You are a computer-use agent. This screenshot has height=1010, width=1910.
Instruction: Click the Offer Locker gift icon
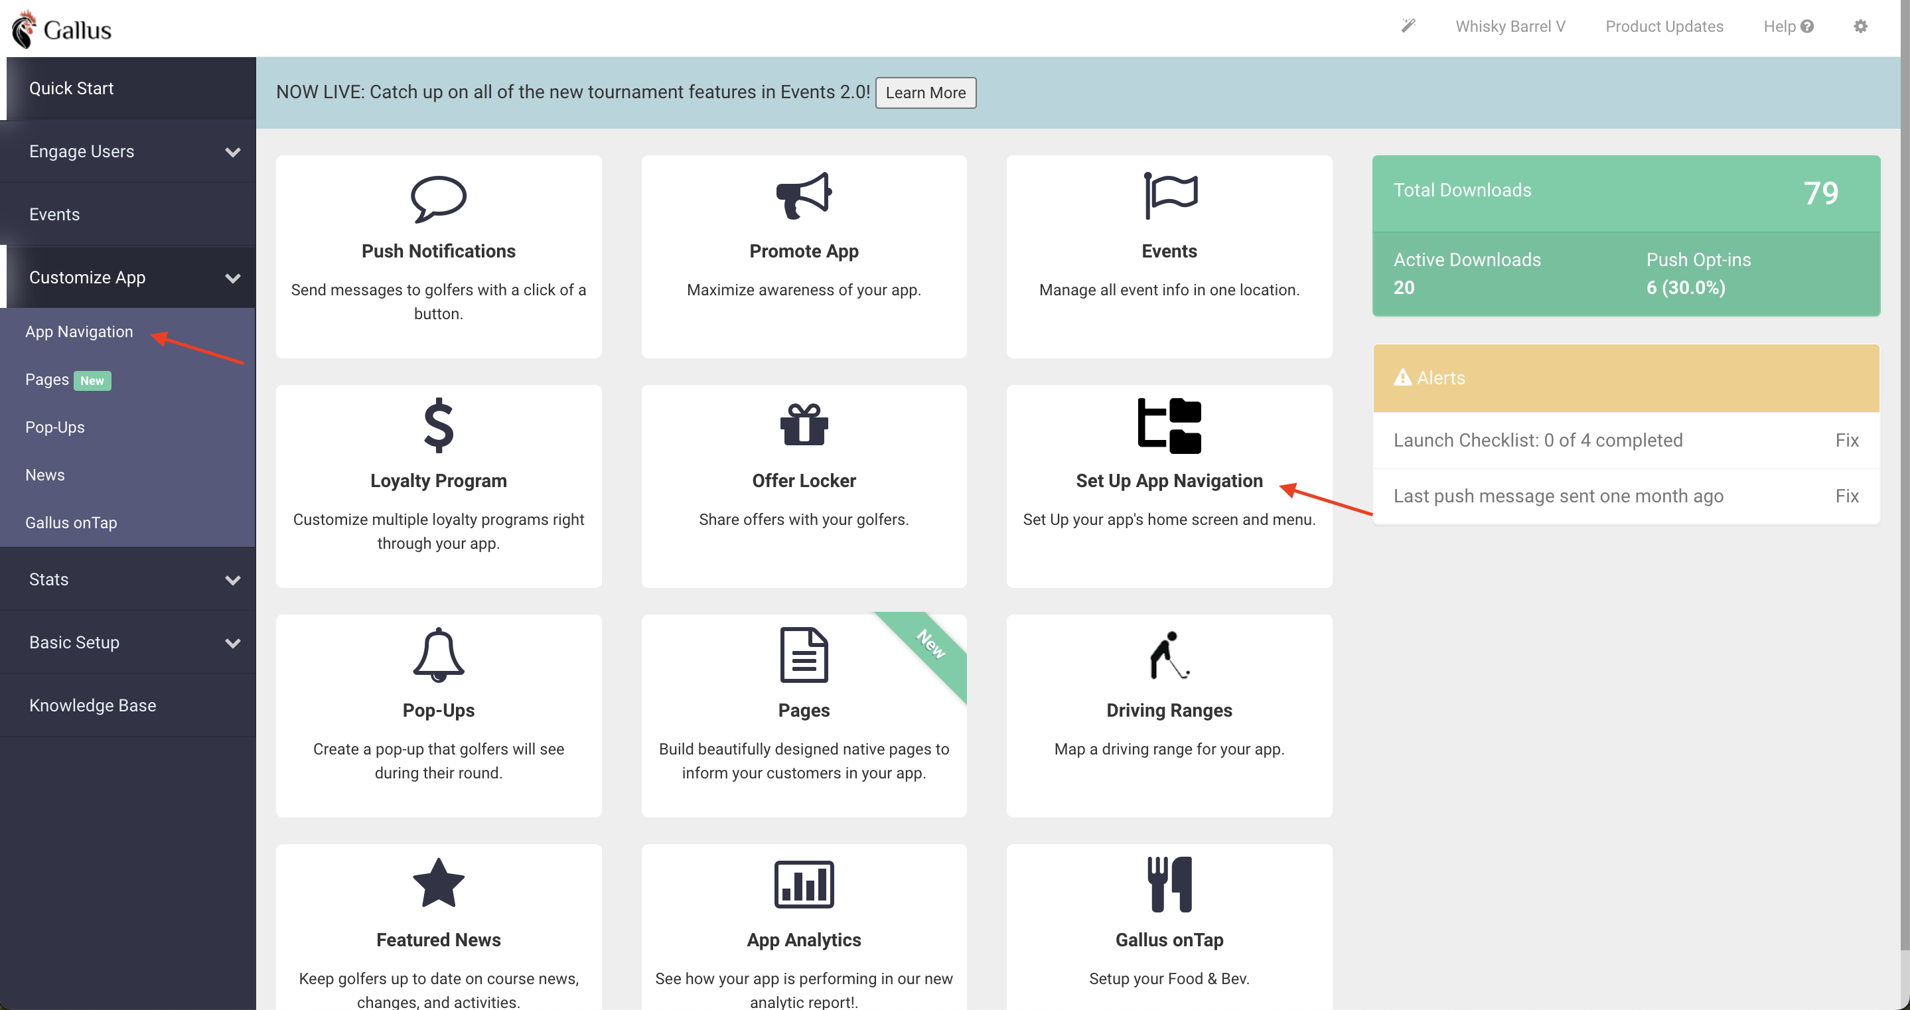point(804,425)
